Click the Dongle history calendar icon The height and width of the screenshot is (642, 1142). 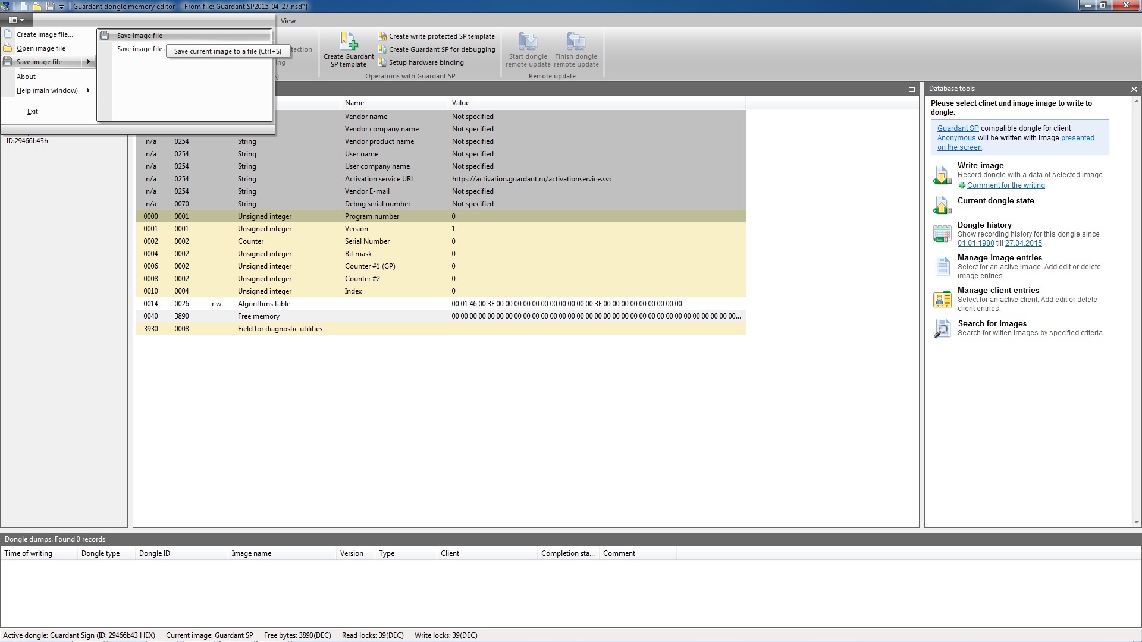click(942, 234)
